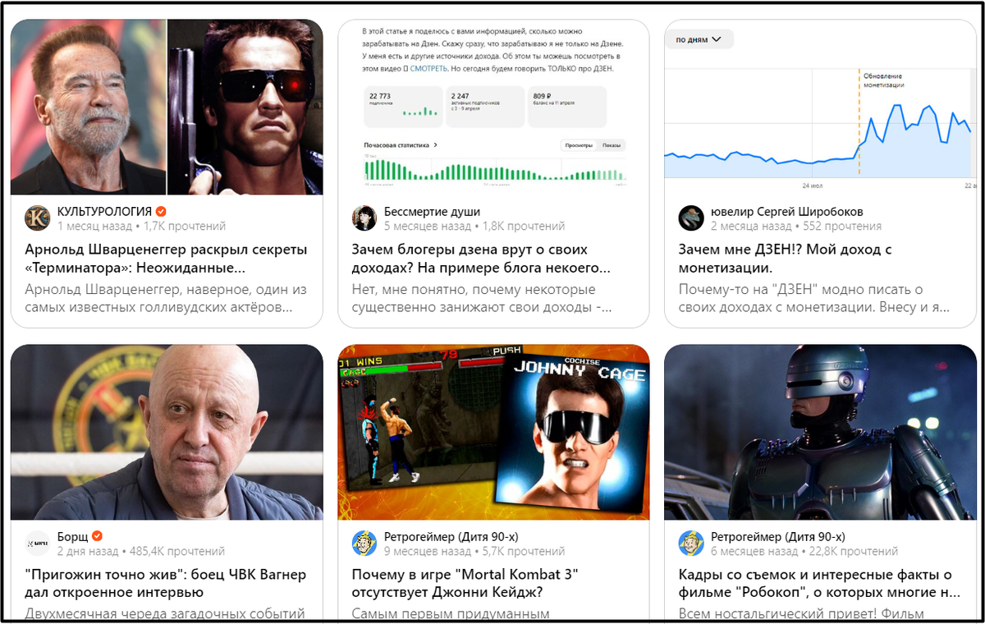Click the verified badge next to КУЛЬТУРОЛОГИЯ
This screenshot has height=624, width=985.
[163, 212]
